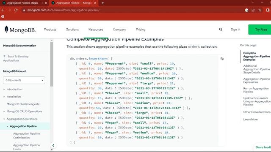Viewport: 271px width, 152px height.
Task: Expand the Introduction section
Action: 14,89
